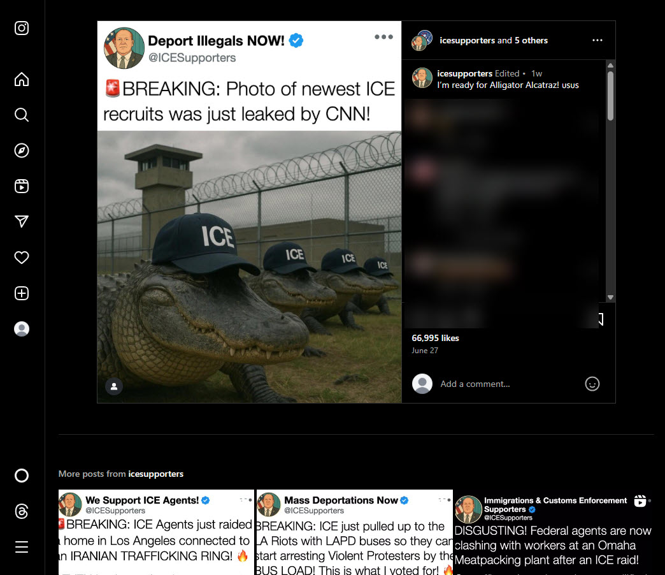This screenshot has width=665, height=575.
Task: Go to the Home feed
Action: pos(22,80)
